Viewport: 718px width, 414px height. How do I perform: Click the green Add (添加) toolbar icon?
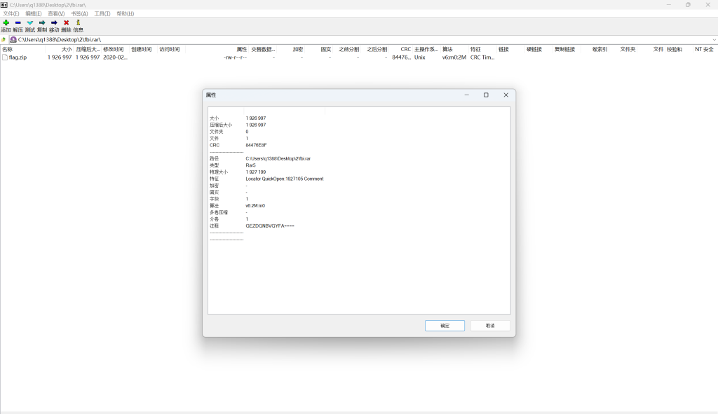pyautogui.click(x=6, y=23)
